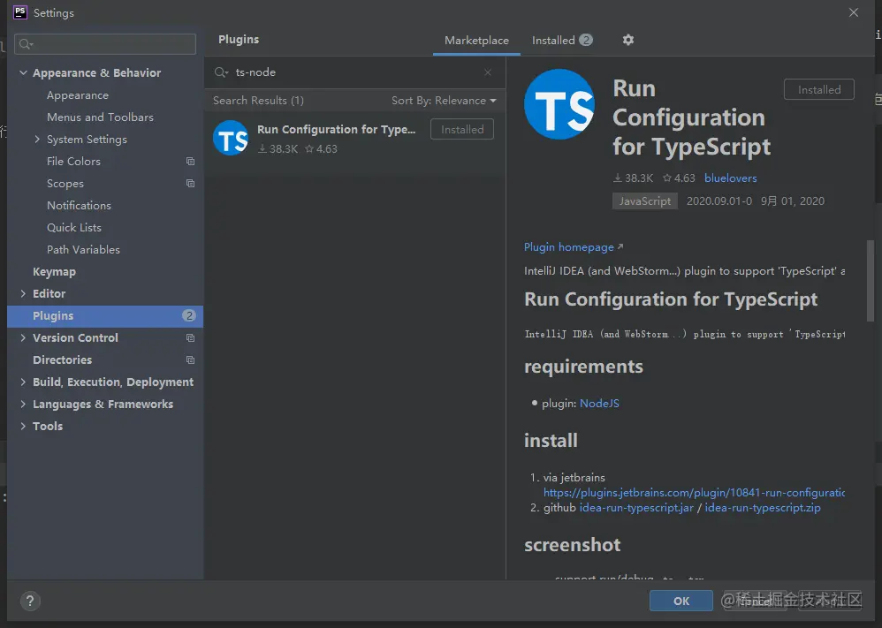882x628 pixels.
Task: Open the plugins.jetbrains.com plugin URL
Action: pyautogui.click(x=694, y=493)
